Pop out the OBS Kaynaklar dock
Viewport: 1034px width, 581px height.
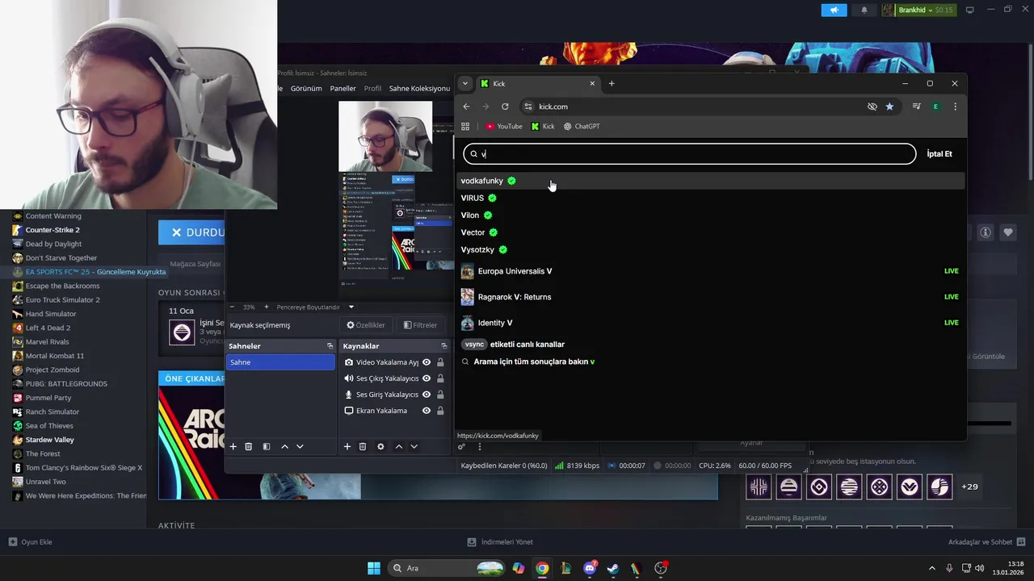tap(443, 345)
